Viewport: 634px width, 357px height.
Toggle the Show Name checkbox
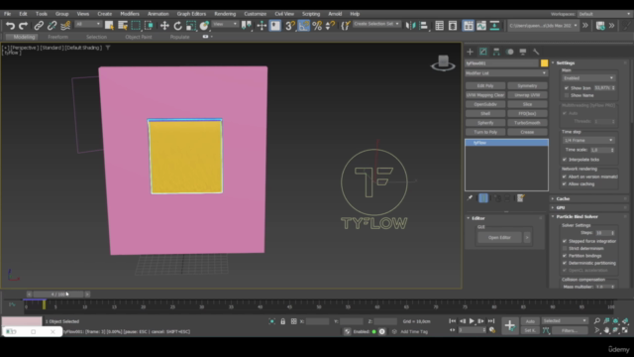pos(567,95)
